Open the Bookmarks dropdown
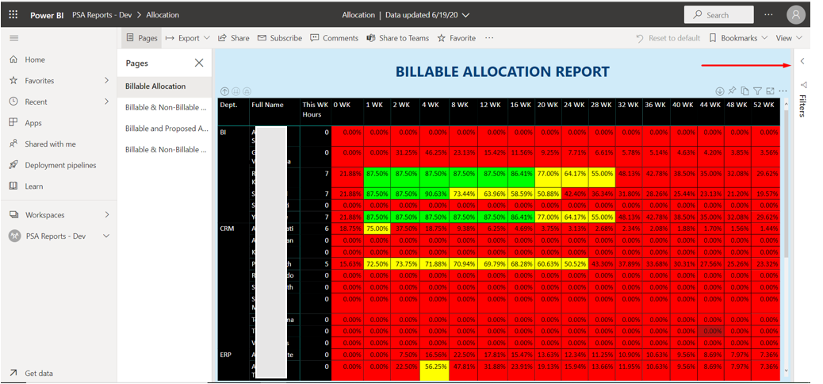Screen dimensions: 823x384 point(738,38)
